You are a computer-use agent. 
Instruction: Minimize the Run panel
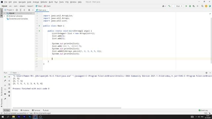pos(210,73)
